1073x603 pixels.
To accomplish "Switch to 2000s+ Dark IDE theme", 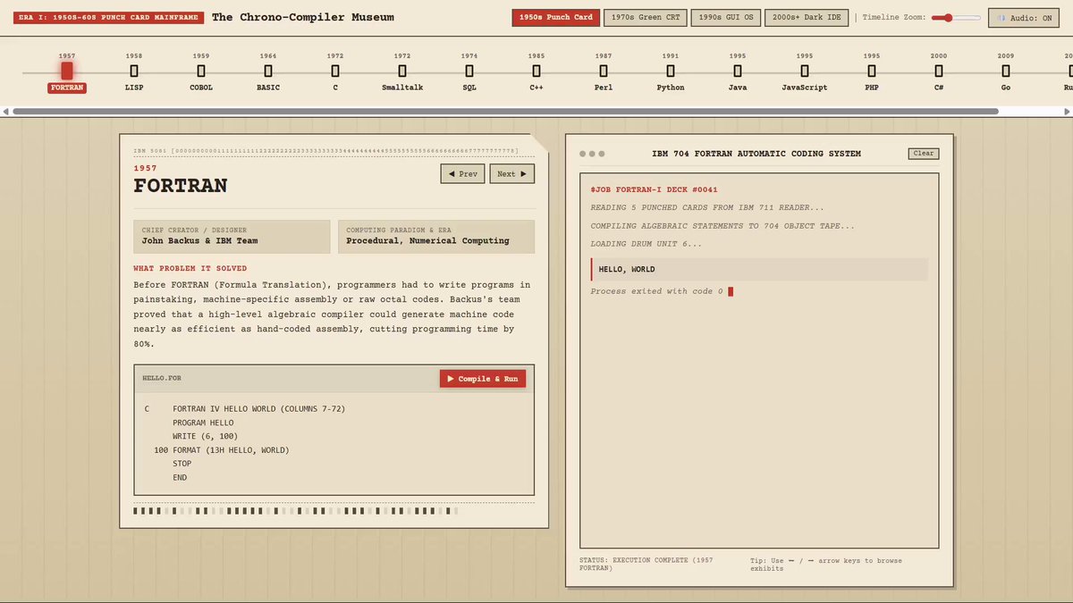I will [807, 17].
